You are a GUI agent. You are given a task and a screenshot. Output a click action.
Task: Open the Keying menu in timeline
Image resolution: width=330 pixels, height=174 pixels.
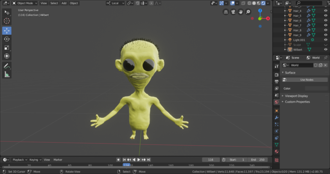(35, 159)
